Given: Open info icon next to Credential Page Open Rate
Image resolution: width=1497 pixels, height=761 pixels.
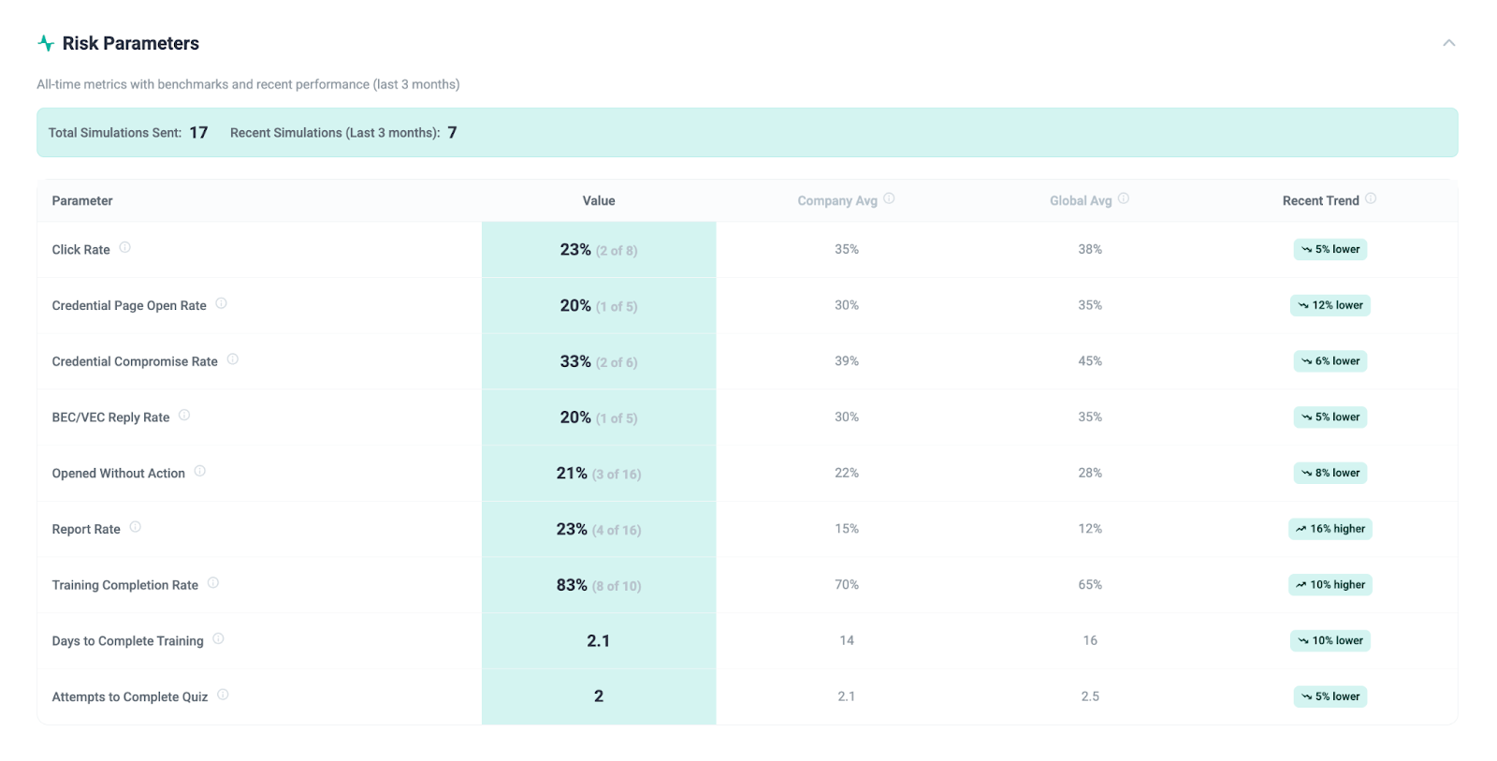Looking at the screenshot, I should [x=221, y=303].
